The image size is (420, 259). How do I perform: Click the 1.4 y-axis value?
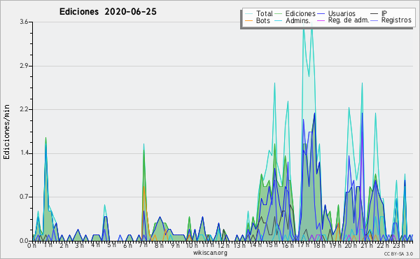(x=24, y=153)
